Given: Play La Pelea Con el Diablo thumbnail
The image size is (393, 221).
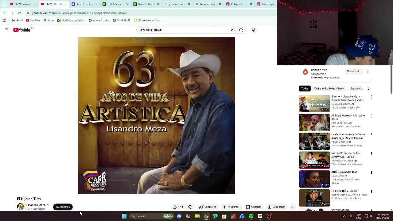Looking at the screenshot, I should (314, 198).
